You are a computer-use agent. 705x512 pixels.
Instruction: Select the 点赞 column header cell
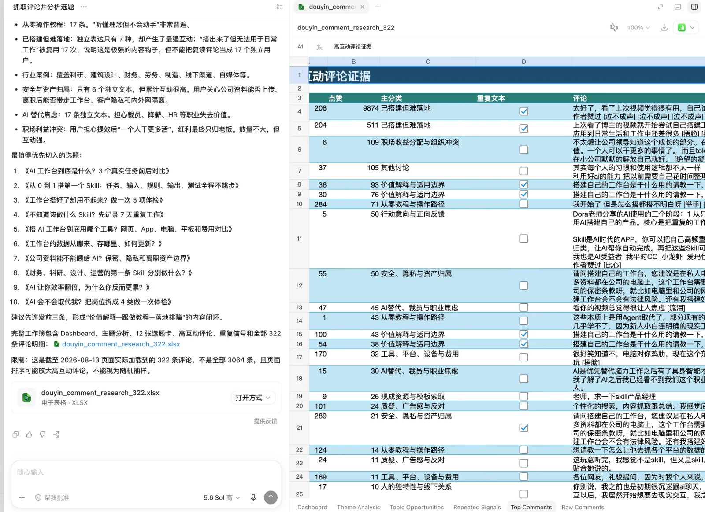335,98
